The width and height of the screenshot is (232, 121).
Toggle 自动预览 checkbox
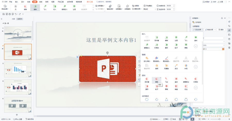[x=194, y=115]
